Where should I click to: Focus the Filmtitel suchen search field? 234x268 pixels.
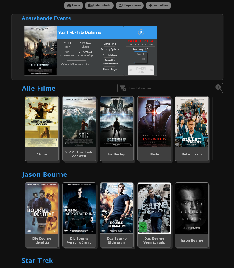click(x=171, y=88)
